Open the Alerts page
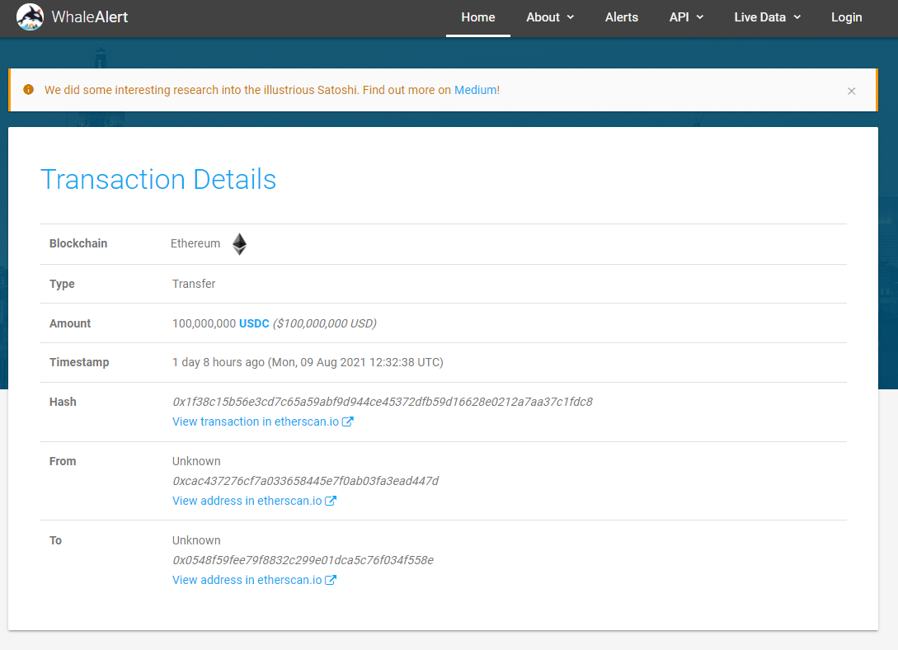898x650 pixels. pyautogui.click(x=622, y=17)
